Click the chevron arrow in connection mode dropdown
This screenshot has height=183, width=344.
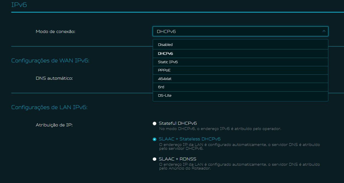point(324,31)
